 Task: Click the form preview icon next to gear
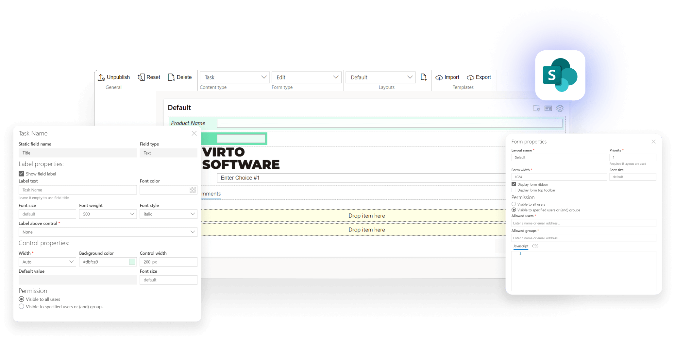click(548, 108)
